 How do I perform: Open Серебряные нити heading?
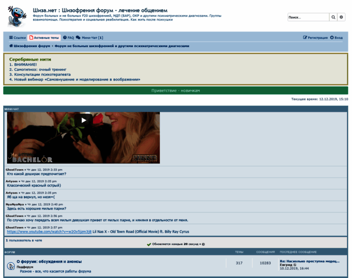click(x=30, y=59)
